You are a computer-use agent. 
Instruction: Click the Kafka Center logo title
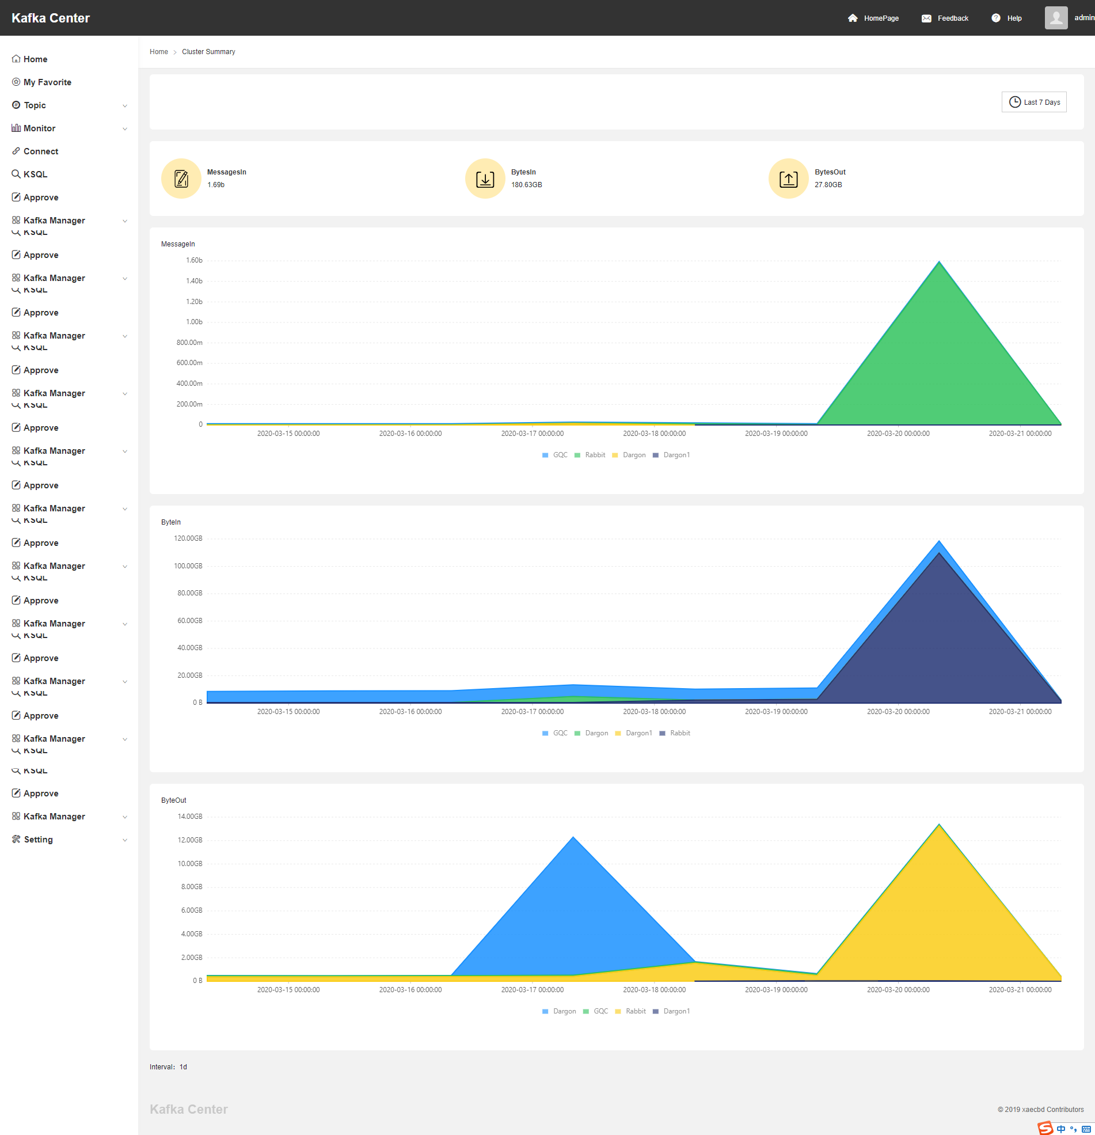pyautogui.click(x=51, y=18)
